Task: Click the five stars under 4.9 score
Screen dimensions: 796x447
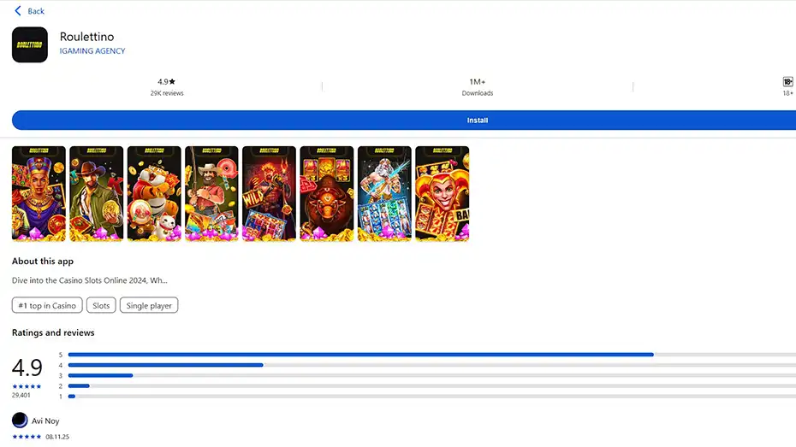Action: coord(27,386)
